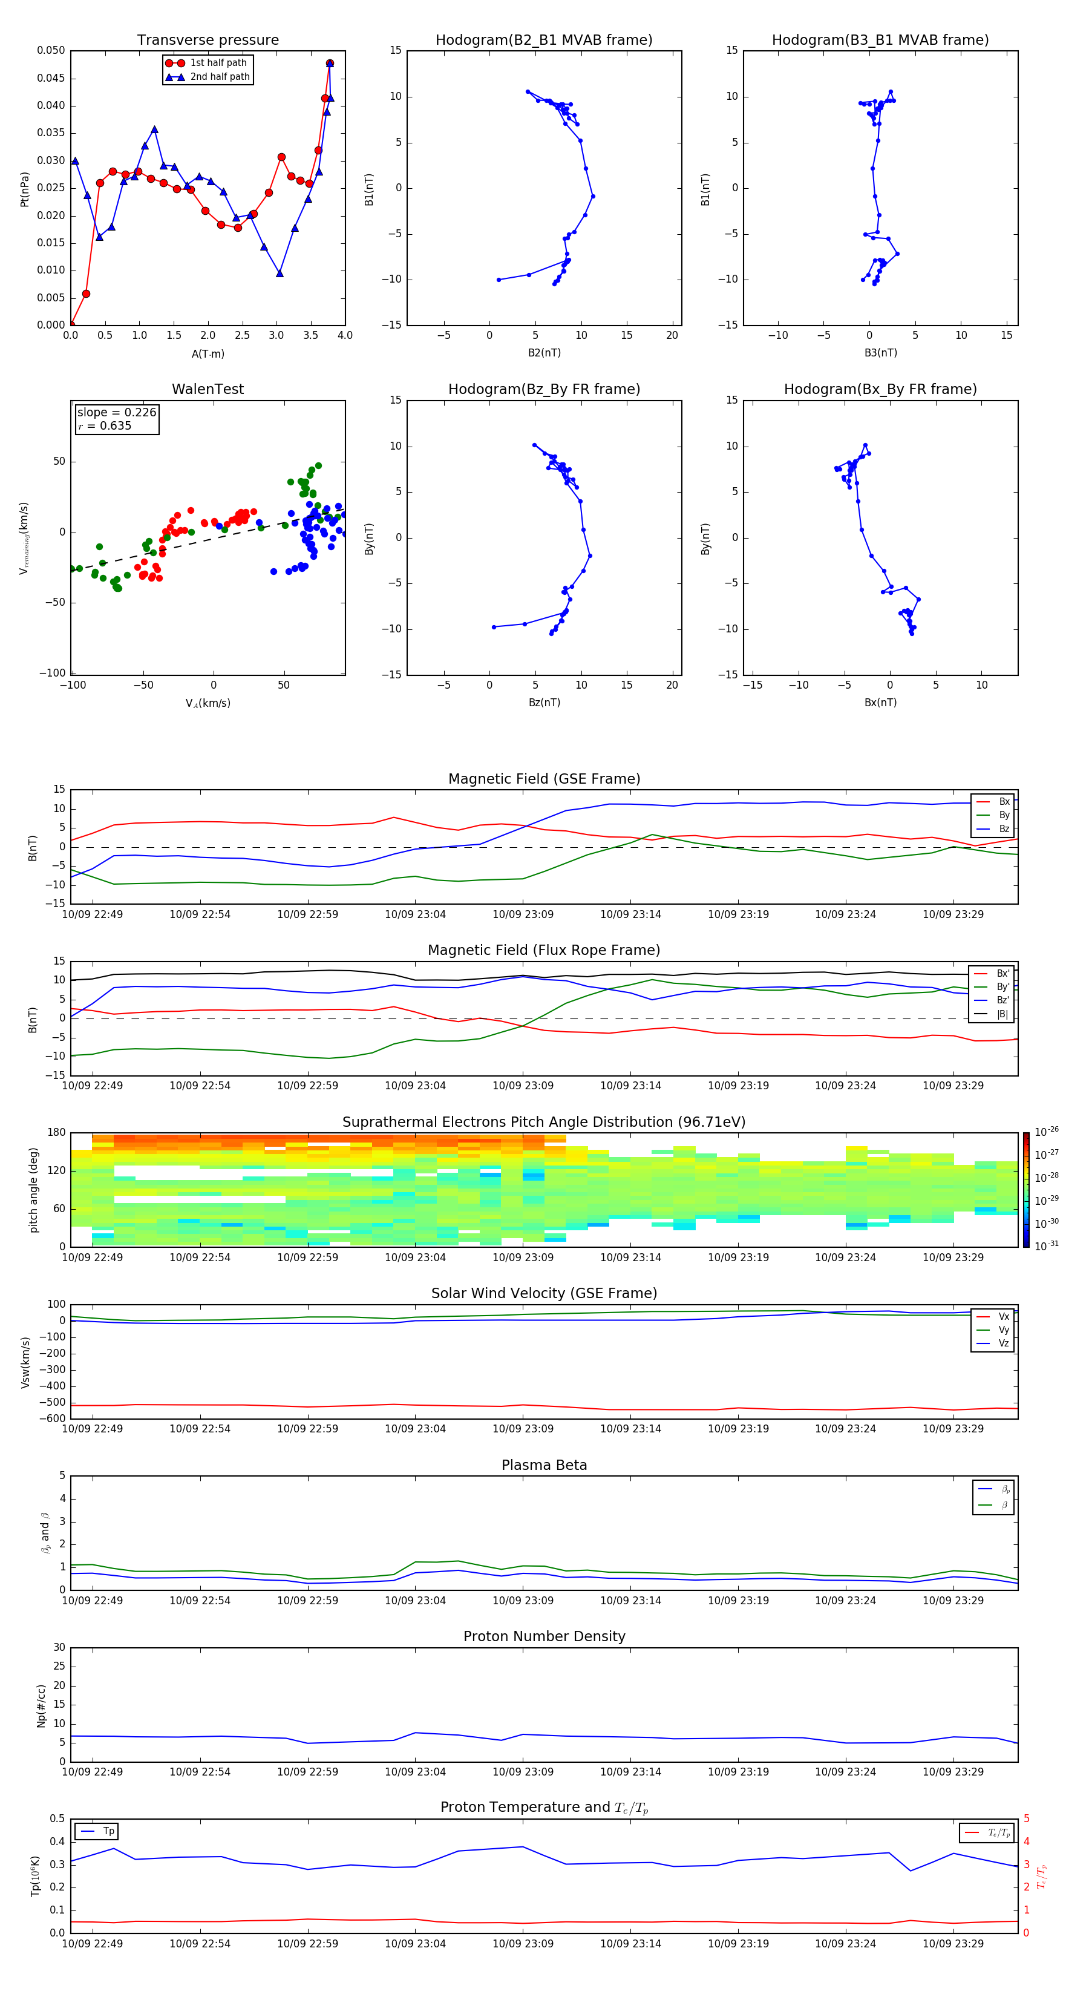Select the 'slope = 0.226' annotation
Screen dimensions: 1089x1997
coord(116,413)
